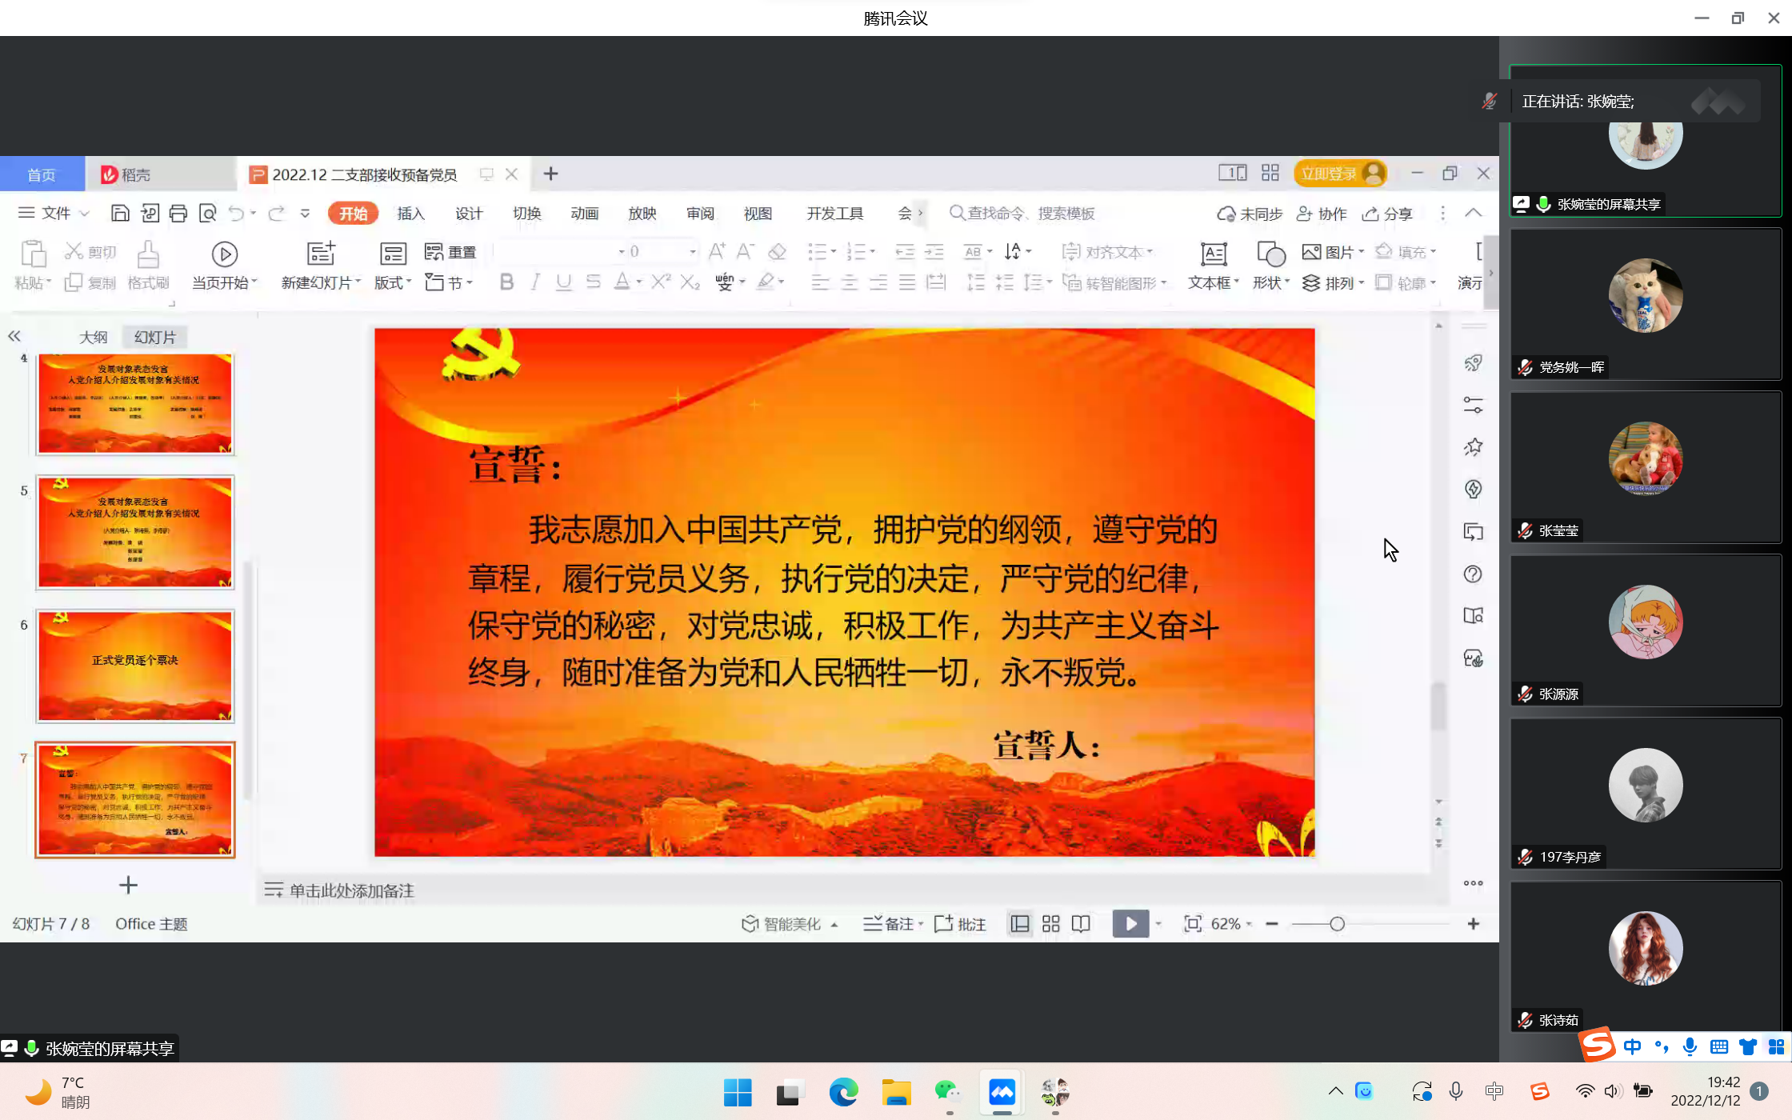Click the 重置 reset button

tap(450, 252)
